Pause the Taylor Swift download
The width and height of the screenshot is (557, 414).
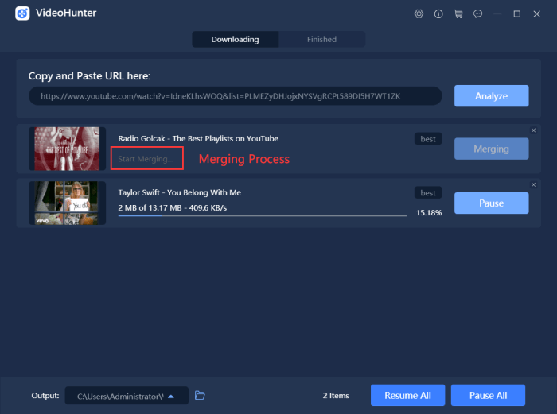click(491, 203)
